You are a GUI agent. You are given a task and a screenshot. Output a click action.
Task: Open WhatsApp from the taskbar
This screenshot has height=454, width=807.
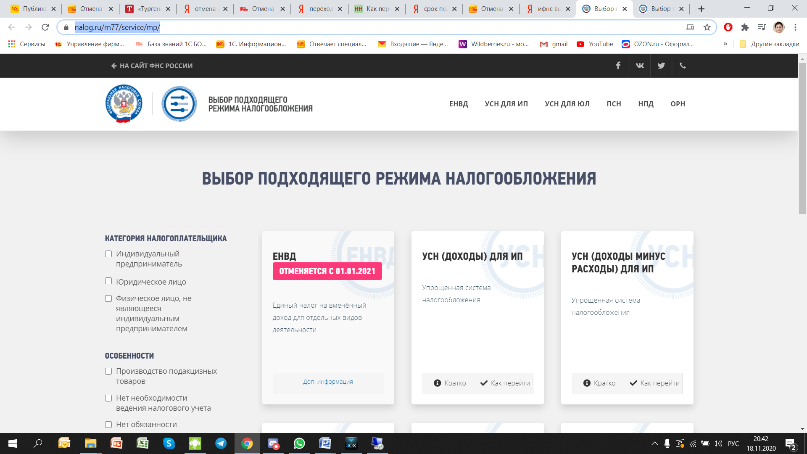299,443
